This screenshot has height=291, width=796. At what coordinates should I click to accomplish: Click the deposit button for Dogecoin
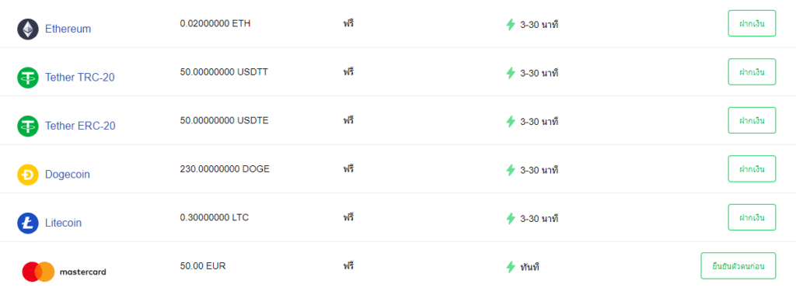coord(752,169)
